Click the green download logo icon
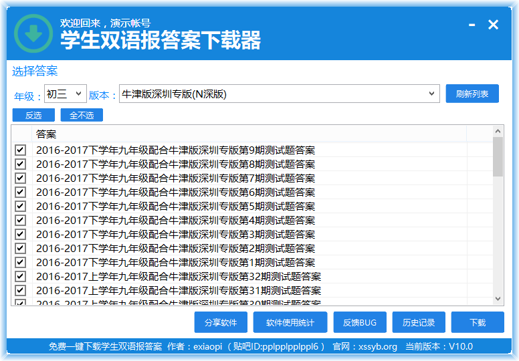The image size is (519, 361). click(x=33, y=33)
